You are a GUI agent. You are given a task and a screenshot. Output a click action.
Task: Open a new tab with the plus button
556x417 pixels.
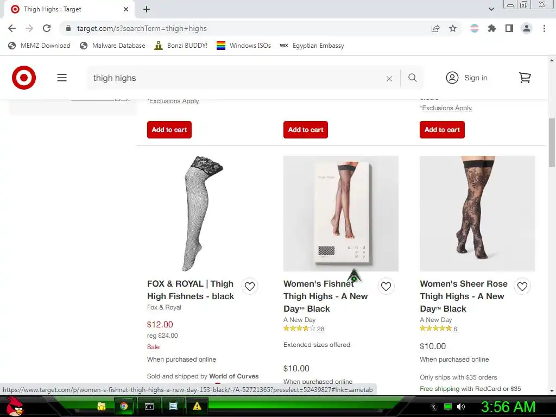click(x=147, y=9)
